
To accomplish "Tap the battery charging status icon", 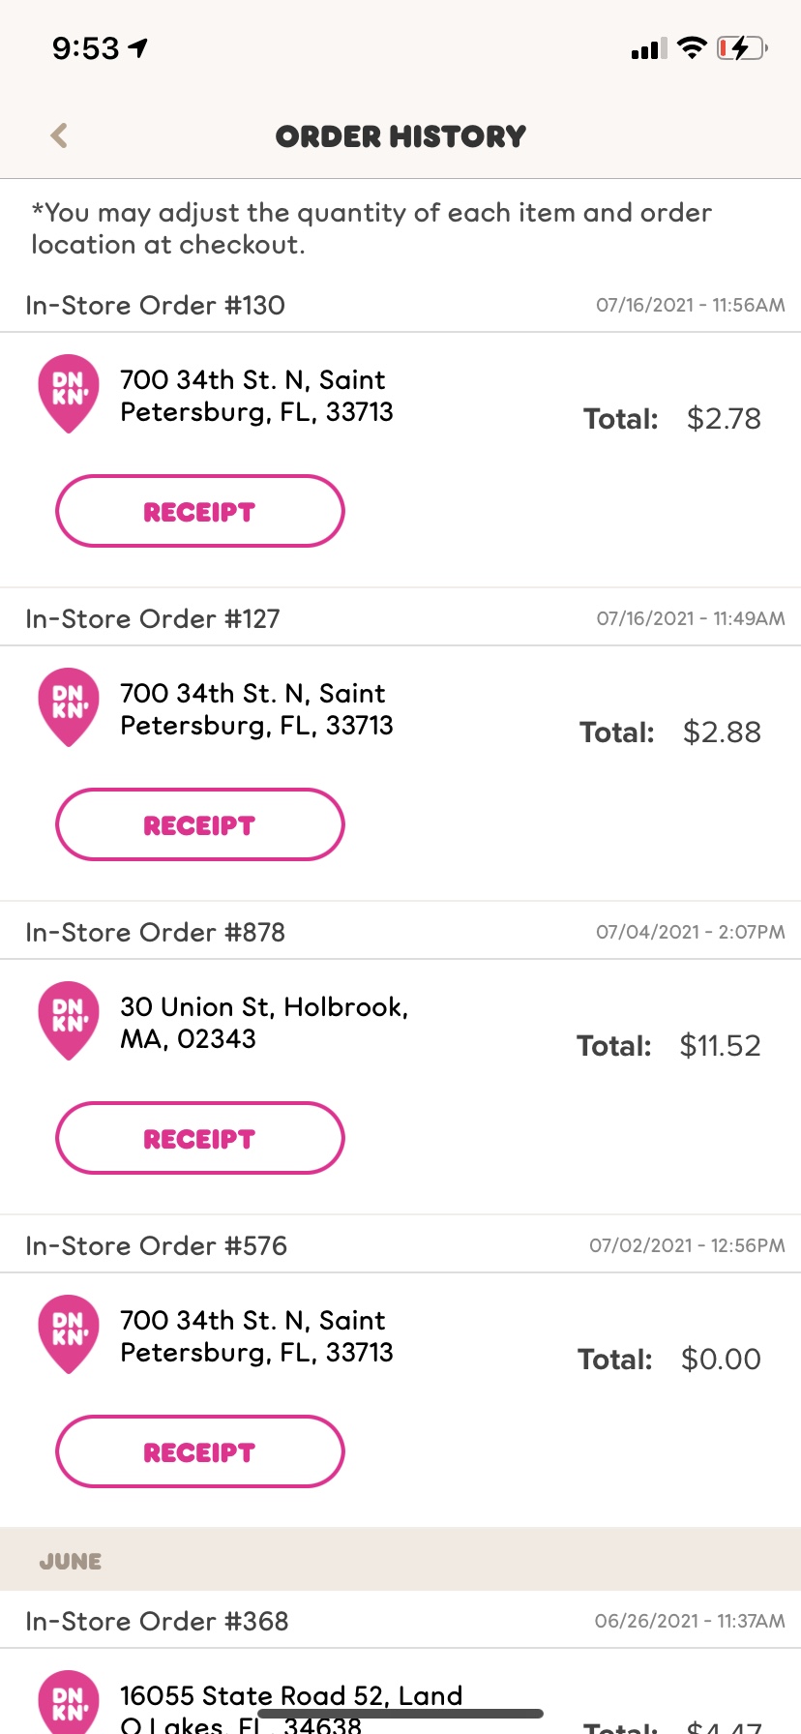I will pyautogui.click(x=741, y=47).
